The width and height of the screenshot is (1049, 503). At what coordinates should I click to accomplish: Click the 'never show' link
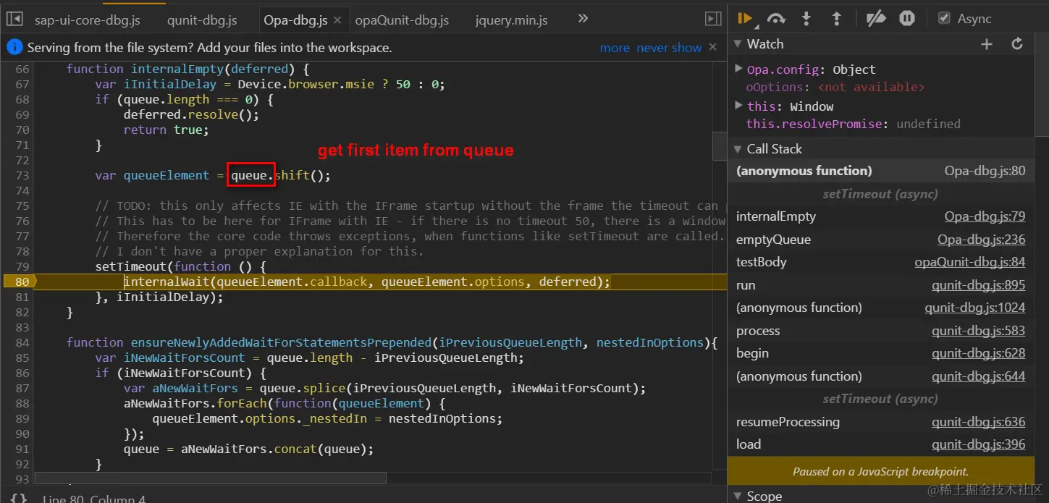point(669,48)
